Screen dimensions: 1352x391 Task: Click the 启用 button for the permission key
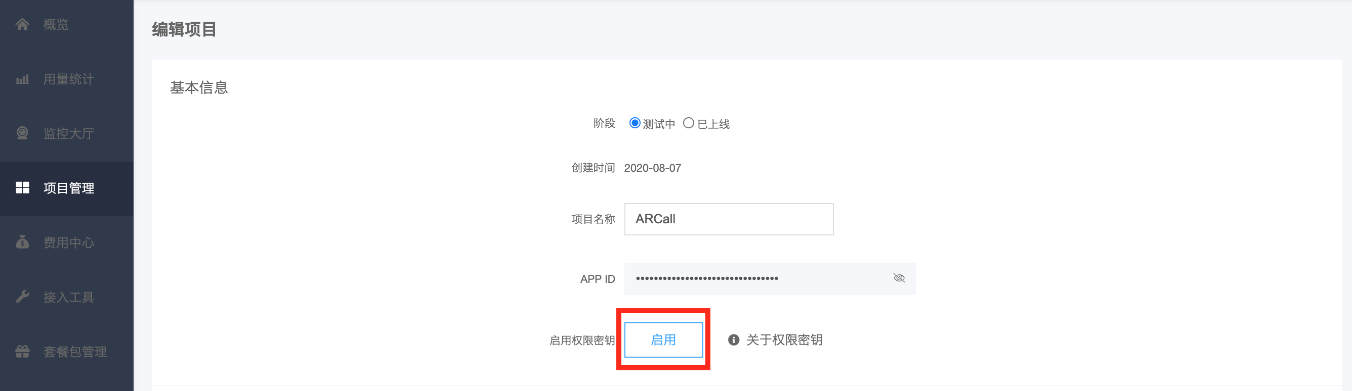point(663,340)
